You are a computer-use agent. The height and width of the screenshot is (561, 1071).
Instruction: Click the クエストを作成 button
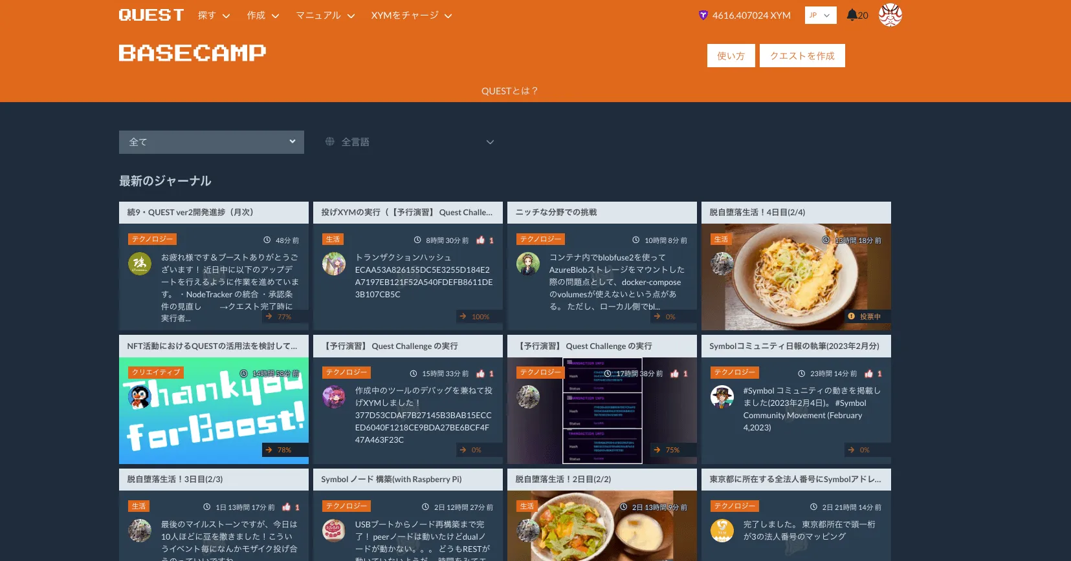coord(802,56)
